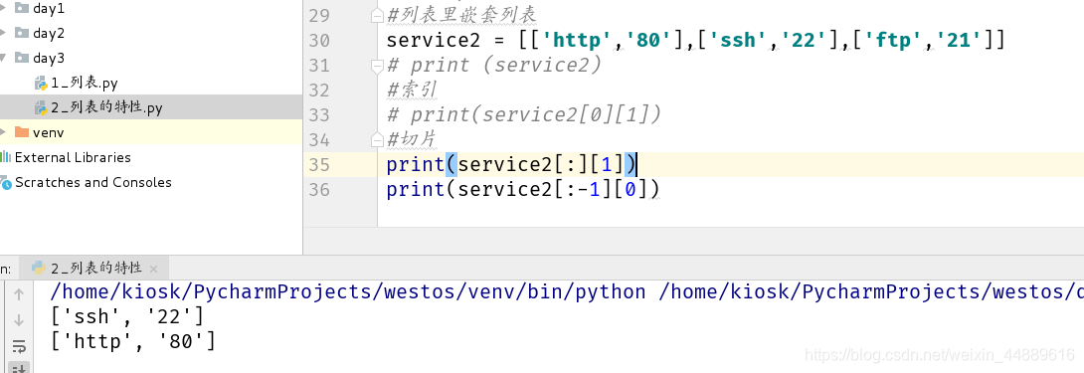
Task: Click the comment # print (service2)
Action: coord(494,65)
